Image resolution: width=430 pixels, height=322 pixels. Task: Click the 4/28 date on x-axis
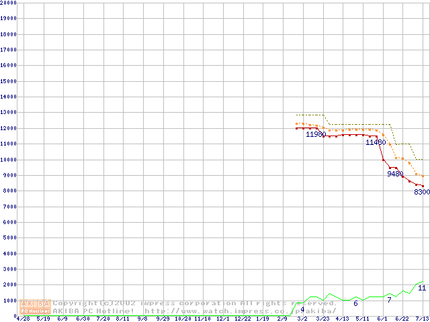[x=23, y=319]
